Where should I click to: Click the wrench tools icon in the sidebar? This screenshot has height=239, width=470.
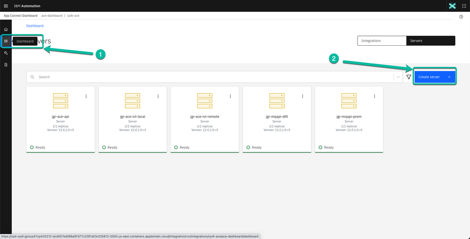coord(6,53)
